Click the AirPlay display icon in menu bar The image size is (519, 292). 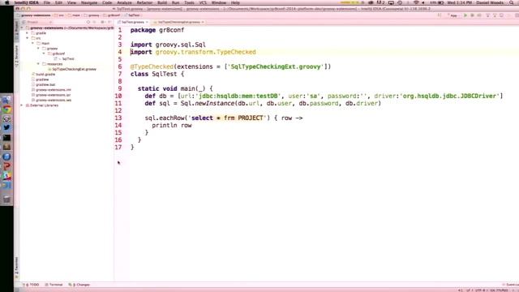(391, 2)
